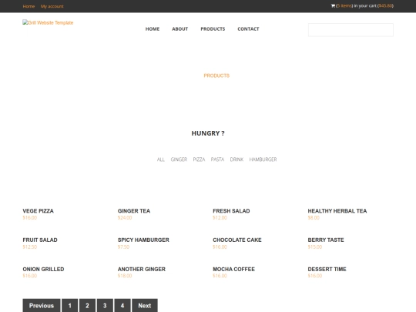Click the $12.50 price under Fruit Salad

click(30, 247)
